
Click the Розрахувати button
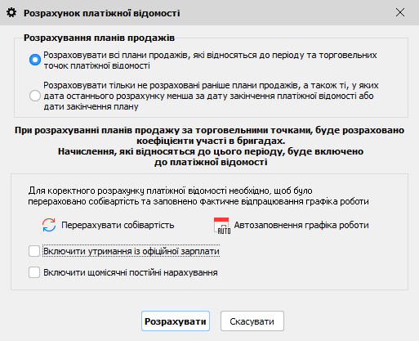click(x=176, y=321)
